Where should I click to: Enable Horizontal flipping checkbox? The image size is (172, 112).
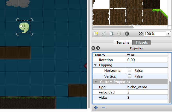[x=130, y=70]
